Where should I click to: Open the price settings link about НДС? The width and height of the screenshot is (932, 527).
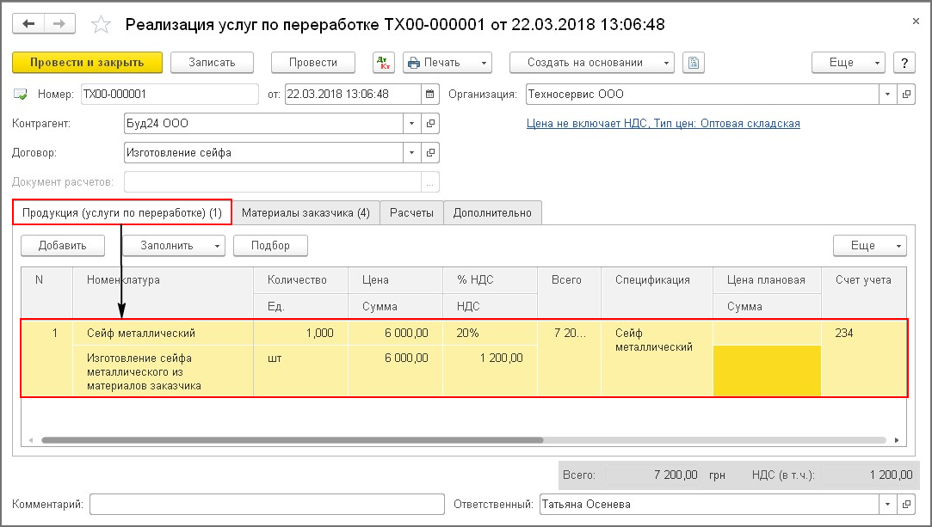[x=663, y=124]
